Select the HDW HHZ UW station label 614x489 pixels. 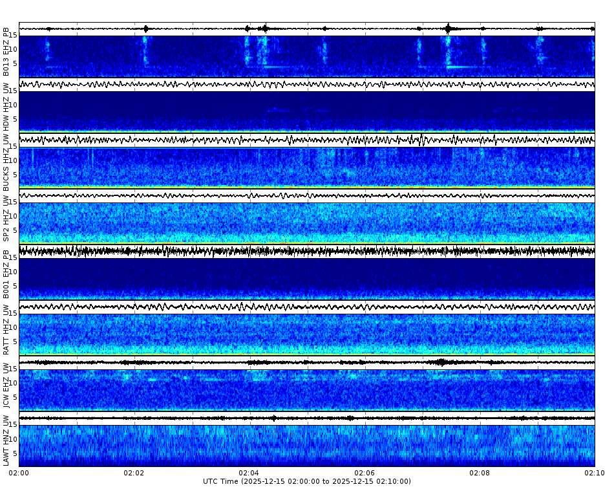click(x=6, y=103)
